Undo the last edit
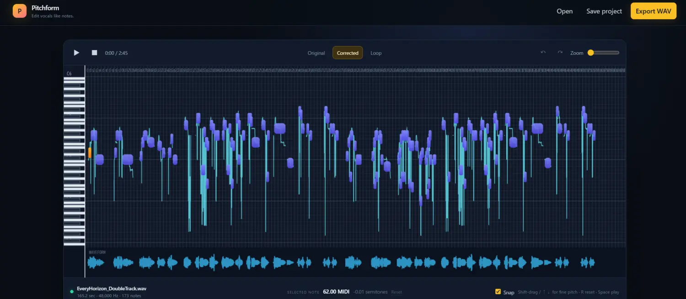The width and height of the screenshot is (686, 299). point(543,52)
